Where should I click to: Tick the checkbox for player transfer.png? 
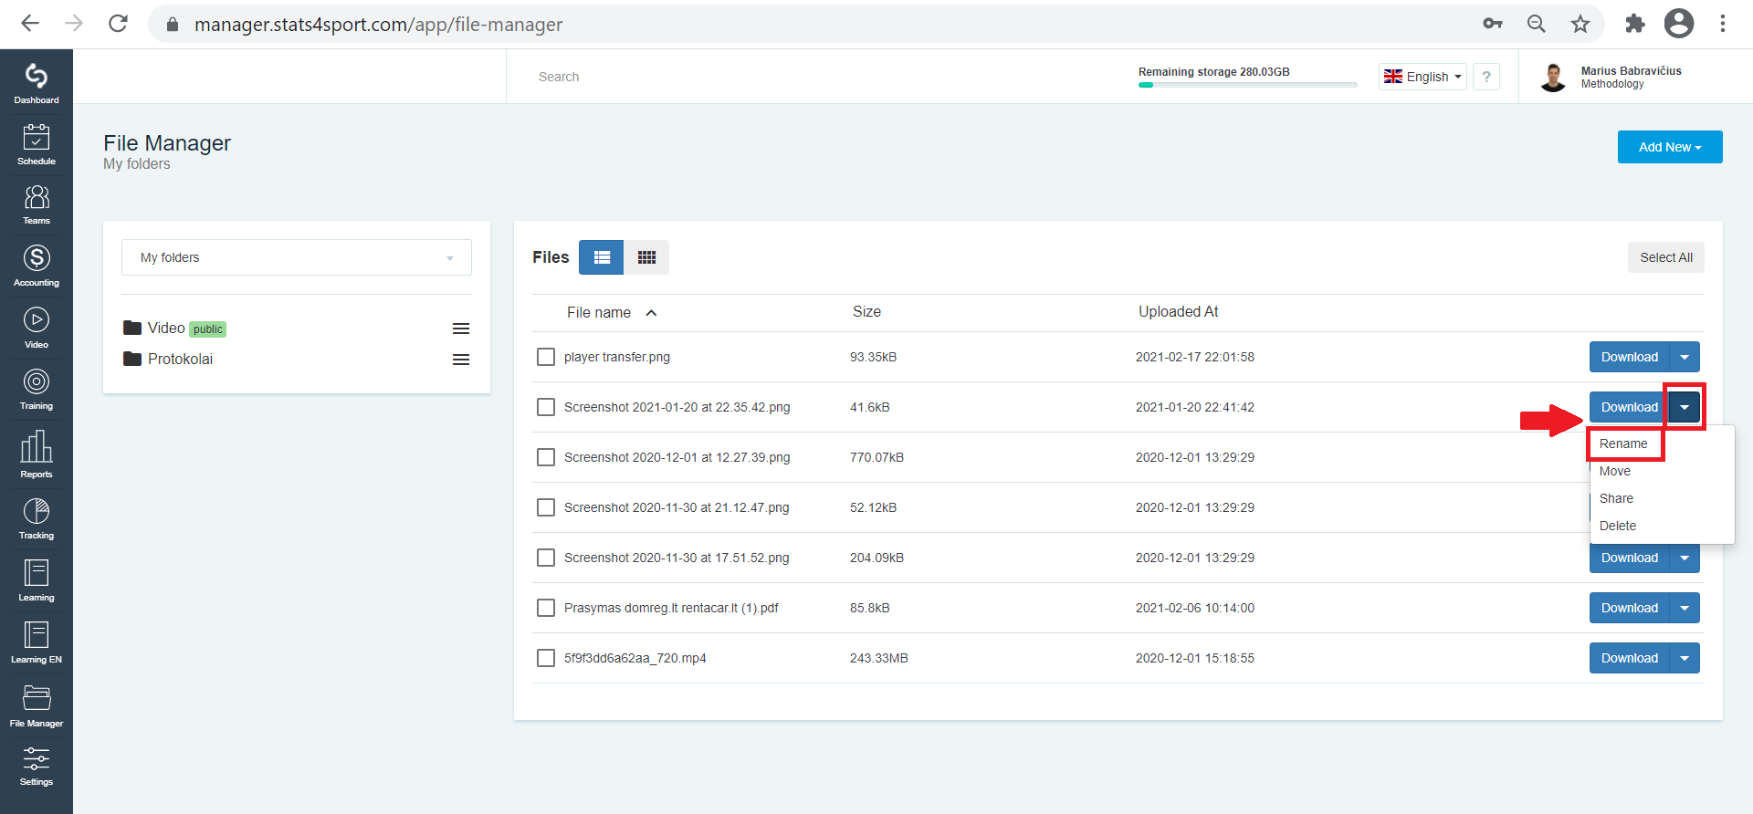pyautogui.click(x=546, y=357)
